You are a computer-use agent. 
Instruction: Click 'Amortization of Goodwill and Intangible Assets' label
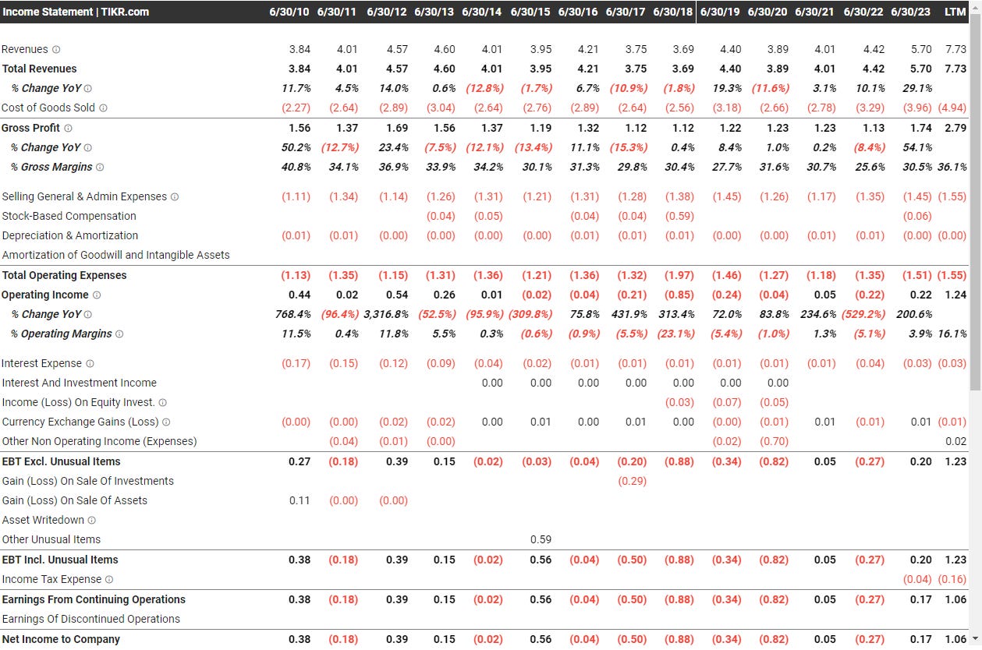pos(115,256)
